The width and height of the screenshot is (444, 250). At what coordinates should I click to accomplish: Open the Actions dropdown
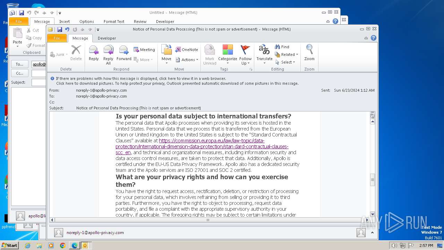187,60
